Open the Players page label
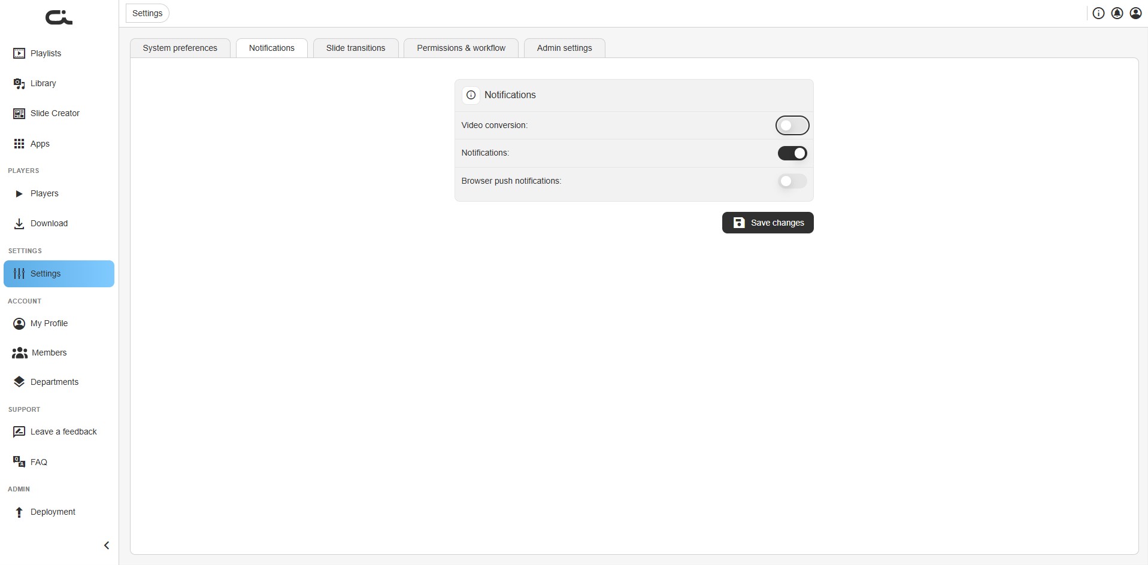Screen dimensions: 1148x565 point(44,193)
